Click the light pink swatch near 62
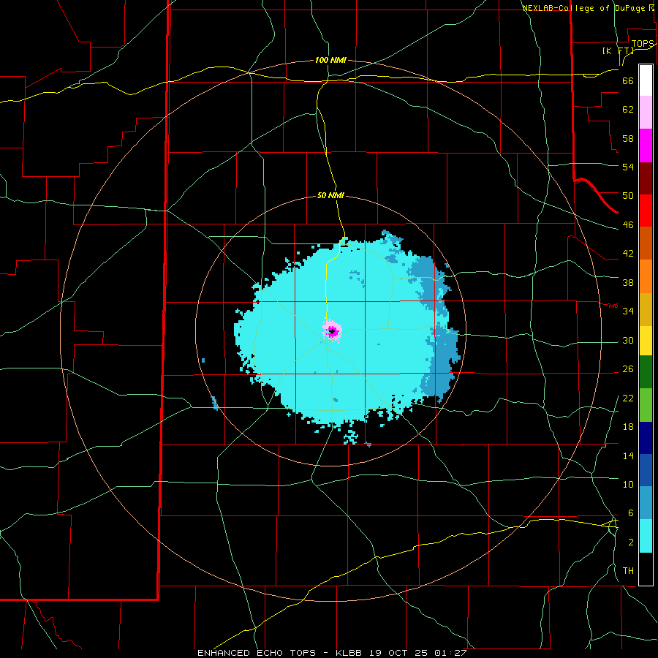Screen dimensions: 658x658 click(x=646, y=113)
